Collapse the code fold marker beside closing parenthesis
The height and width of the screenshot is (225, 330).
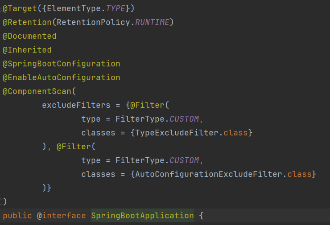(x=1, y=201)
